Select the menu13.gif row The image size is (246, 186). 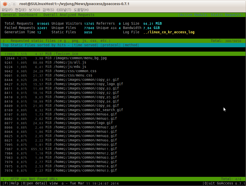[123, 170]
